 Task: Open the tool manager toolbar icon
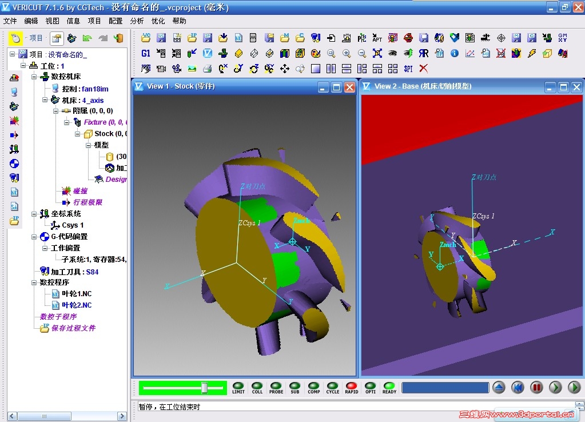pos(316,38)
